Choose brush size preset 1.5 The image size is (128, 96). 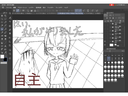pos(112,55)
